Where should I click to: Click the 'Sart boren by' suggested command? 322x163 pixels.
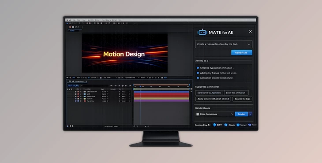(210, 93)
